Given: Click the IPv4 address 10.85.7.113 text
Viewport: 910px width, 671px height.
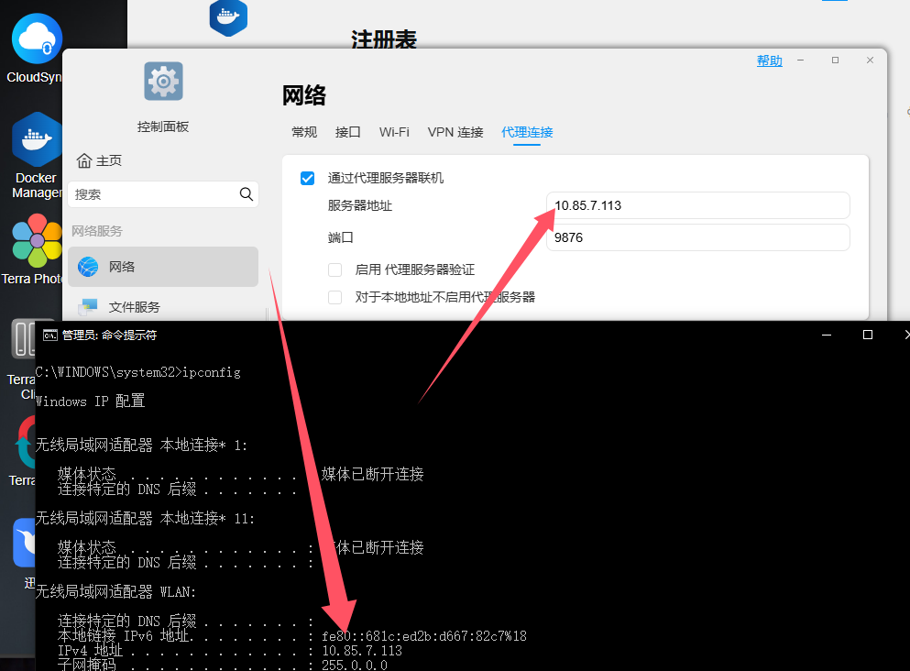Looking at the screenshot, I should pos(362,651).
